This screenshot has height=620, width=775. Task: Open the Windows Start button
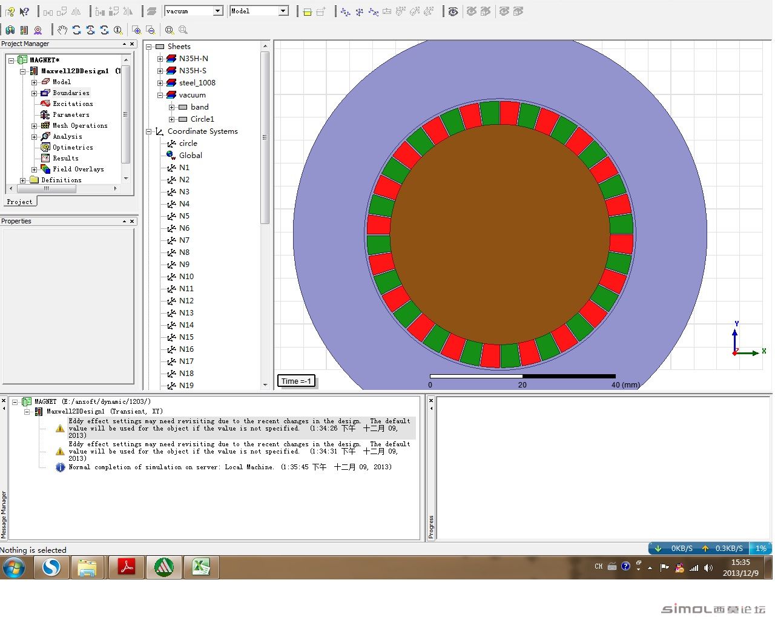click(13, 567)
